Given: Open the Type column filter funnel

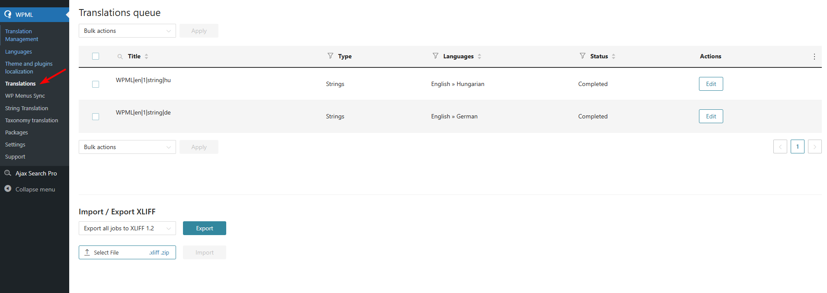Looking at the screenshot, I should (330, 56).
